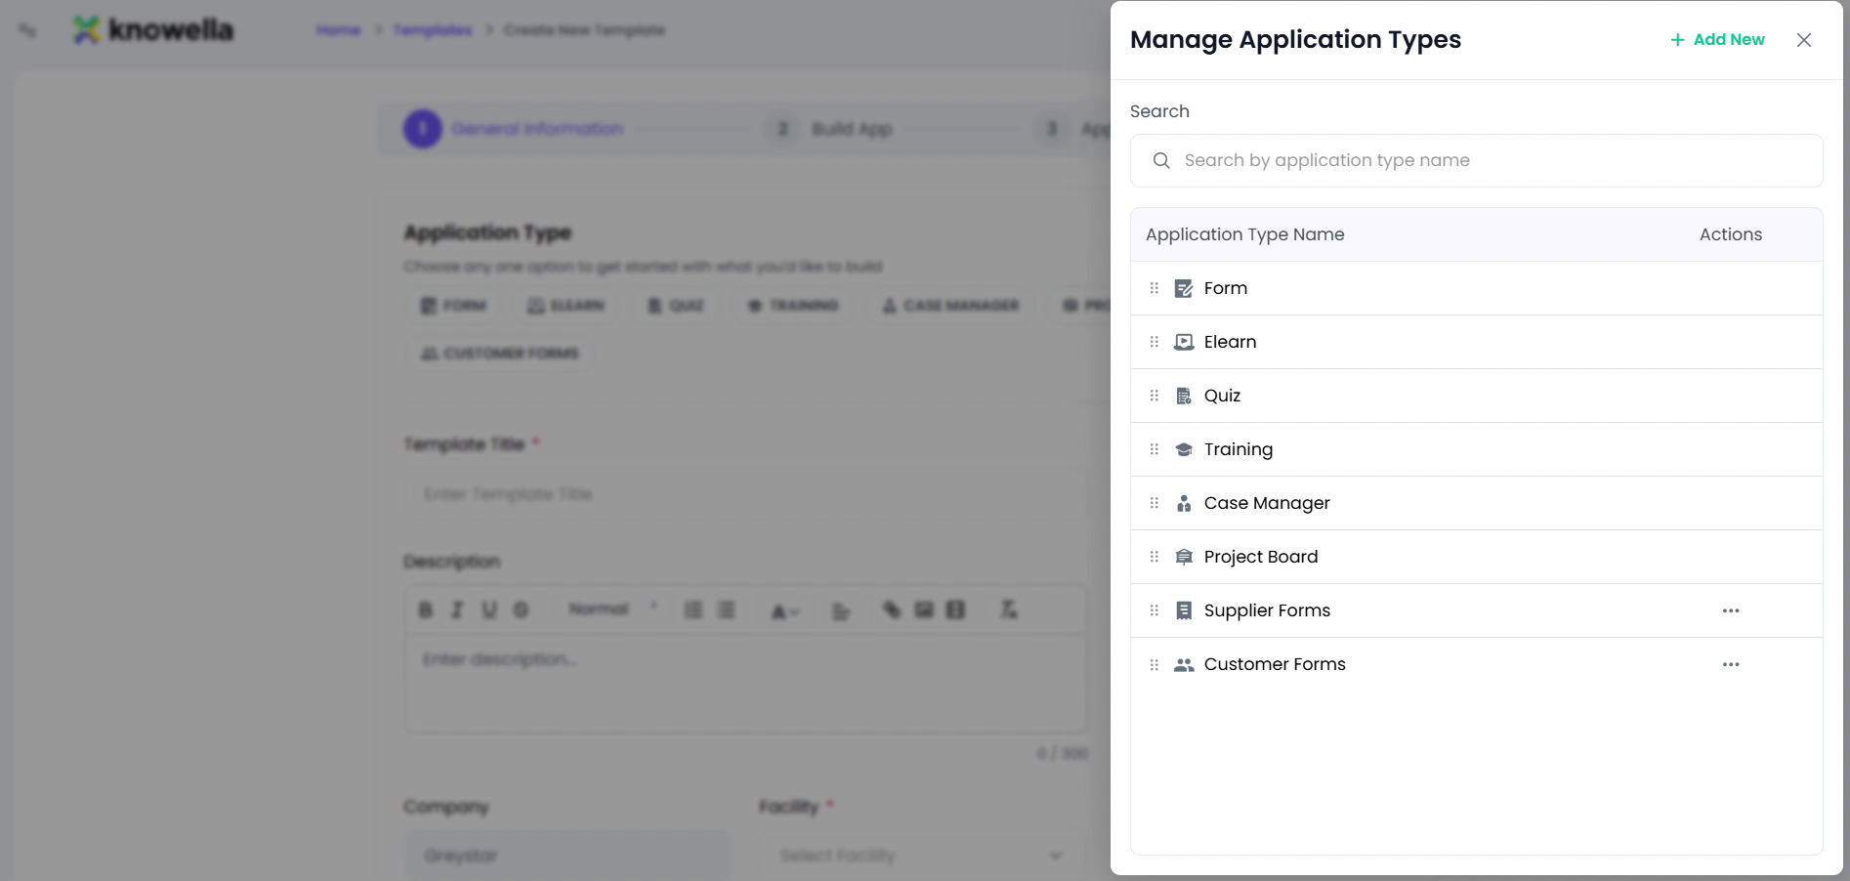Select the Quiz row text

click(1223, 396)
